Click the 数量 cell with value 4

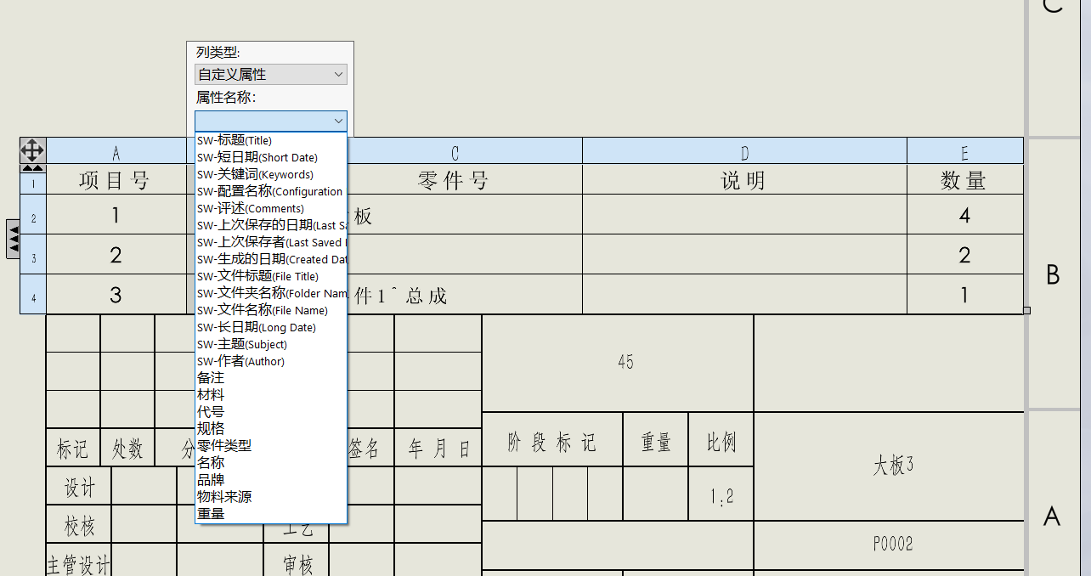coord(965,215)
